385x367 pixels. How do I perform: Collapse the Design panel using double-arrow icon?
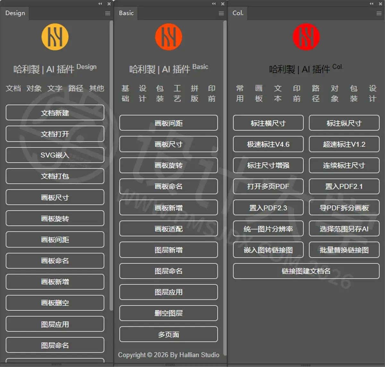click(x=100, y=4)
